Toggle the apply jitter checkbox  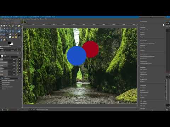point(1,83)
